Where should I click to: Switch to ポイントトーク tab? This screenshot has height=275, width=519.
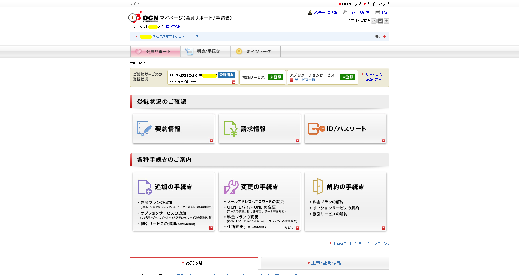[x=256, y=51]
